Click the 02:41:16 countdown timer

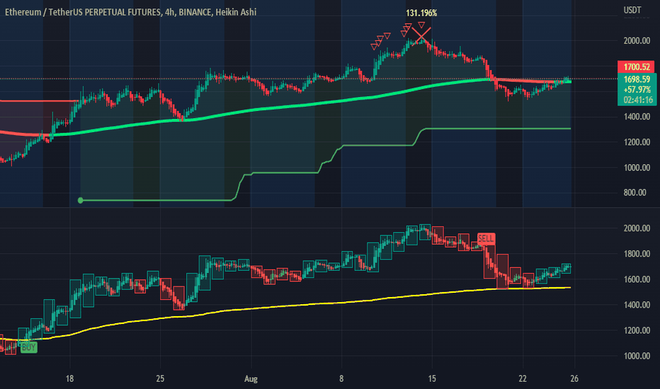click(637, 100)
